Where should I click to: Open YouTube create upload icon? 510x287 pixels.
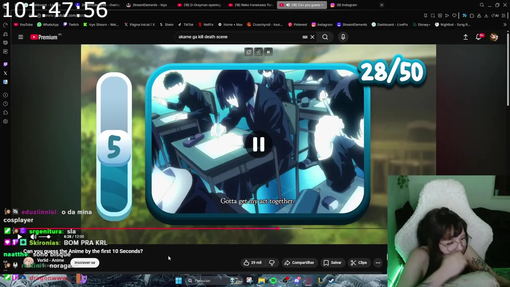[x=465, y=37]
